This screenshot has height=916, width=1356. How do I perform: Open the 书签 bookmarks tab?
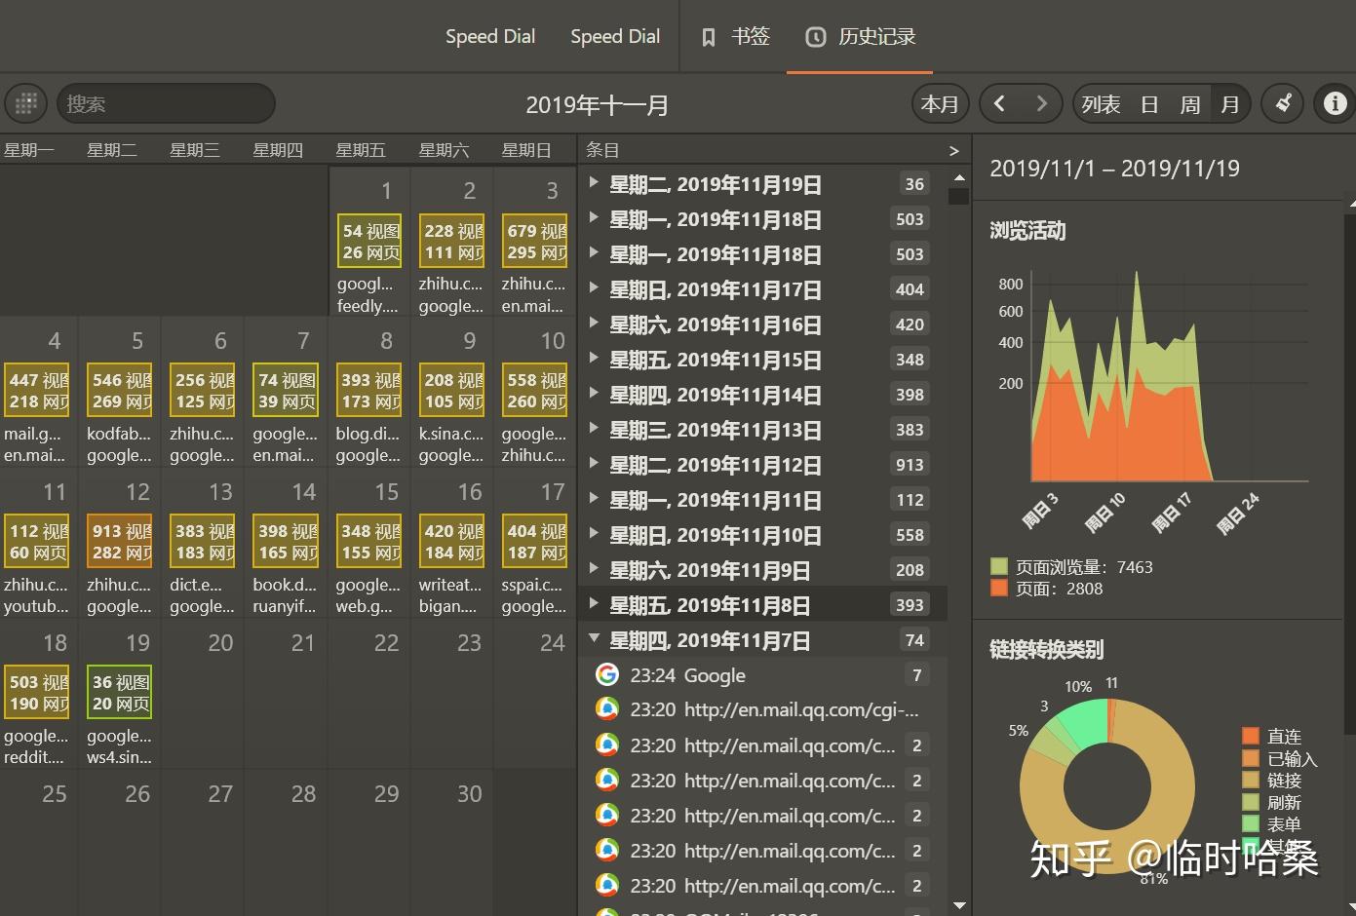click(x=749, y=37)
